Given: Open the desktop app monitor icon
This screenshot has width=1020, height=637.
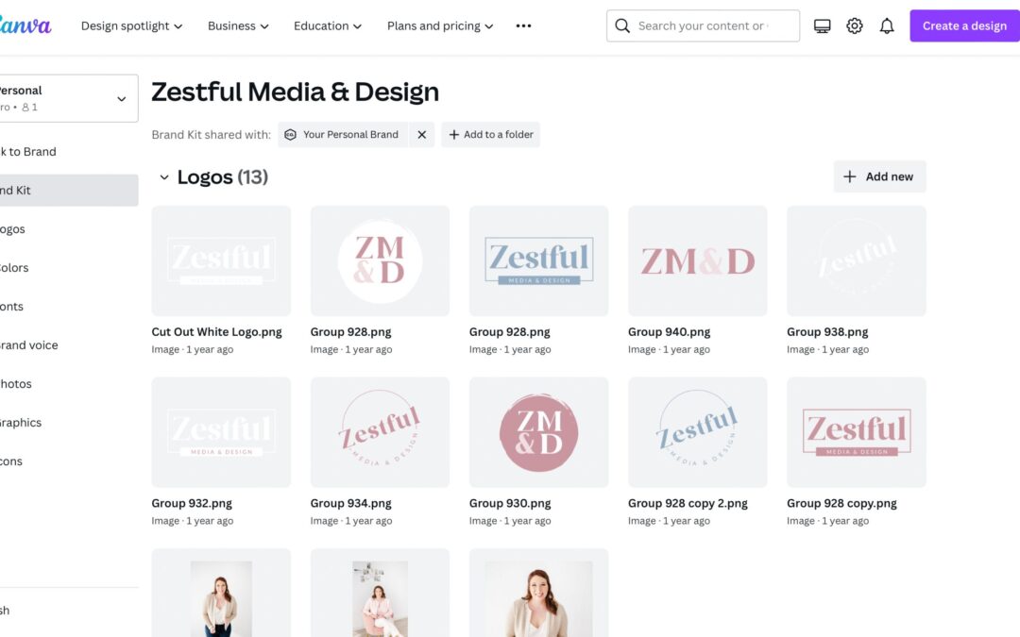Looking at the screenshot, I should tap(823, 26).
